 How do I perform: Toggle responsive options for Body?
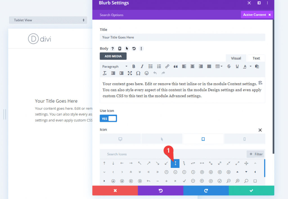[120, 48]
